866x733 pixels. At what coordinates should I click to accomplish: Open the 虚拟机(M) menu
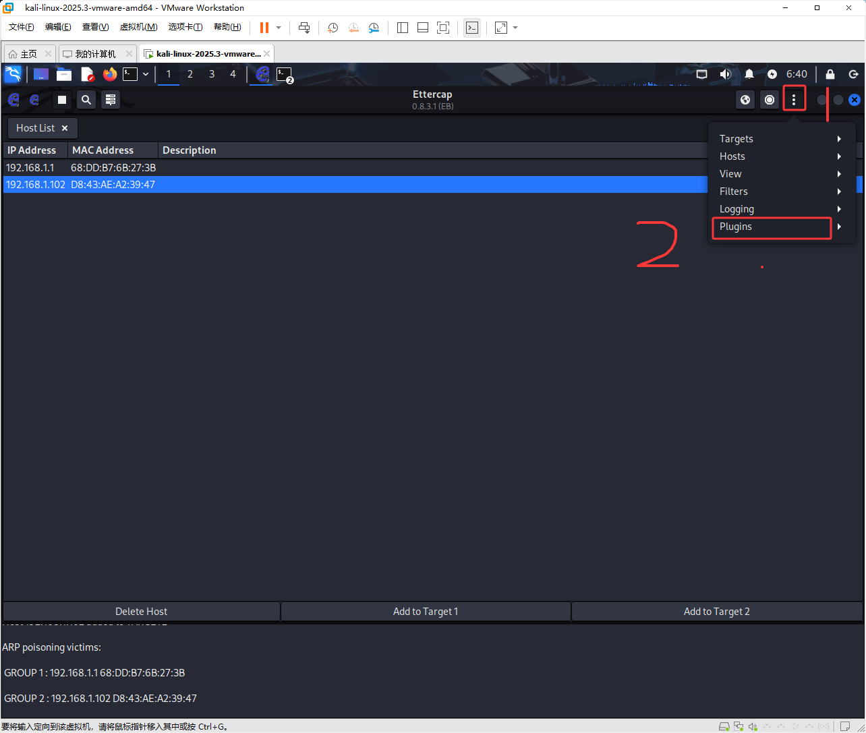coord(138,27)
